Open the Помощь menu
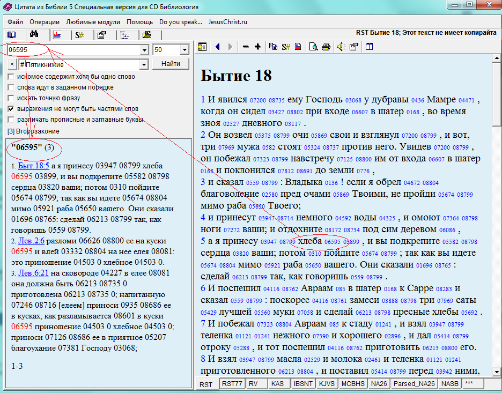 [x=139, y=22]
